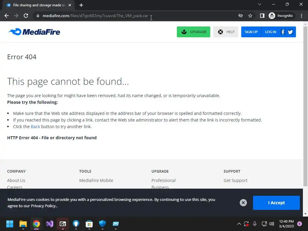Image resolution: width=308 pixels, height=231 pixels.
Task: Click the TOOLS footer heading
Action: [85, 171]
